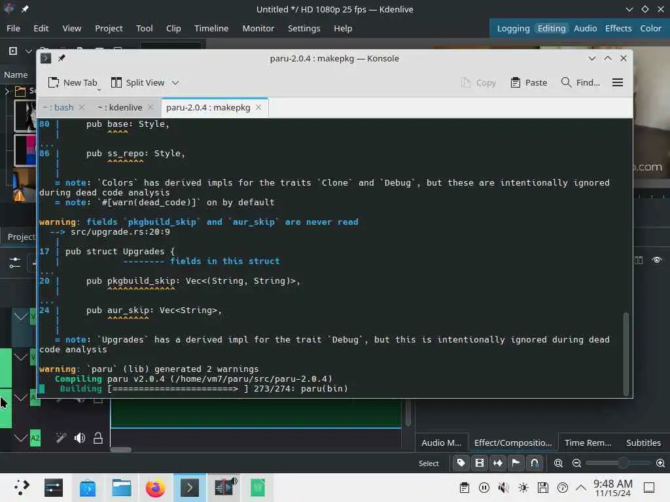Open Kdenlive Project menu
Image resolution: width=670 pixels, height=502 pixels.
(x=109, y=28)
